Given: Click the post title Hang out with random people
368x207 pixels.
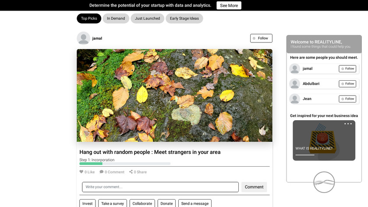Looking at the screenshot, I should [x=150, y=152].
